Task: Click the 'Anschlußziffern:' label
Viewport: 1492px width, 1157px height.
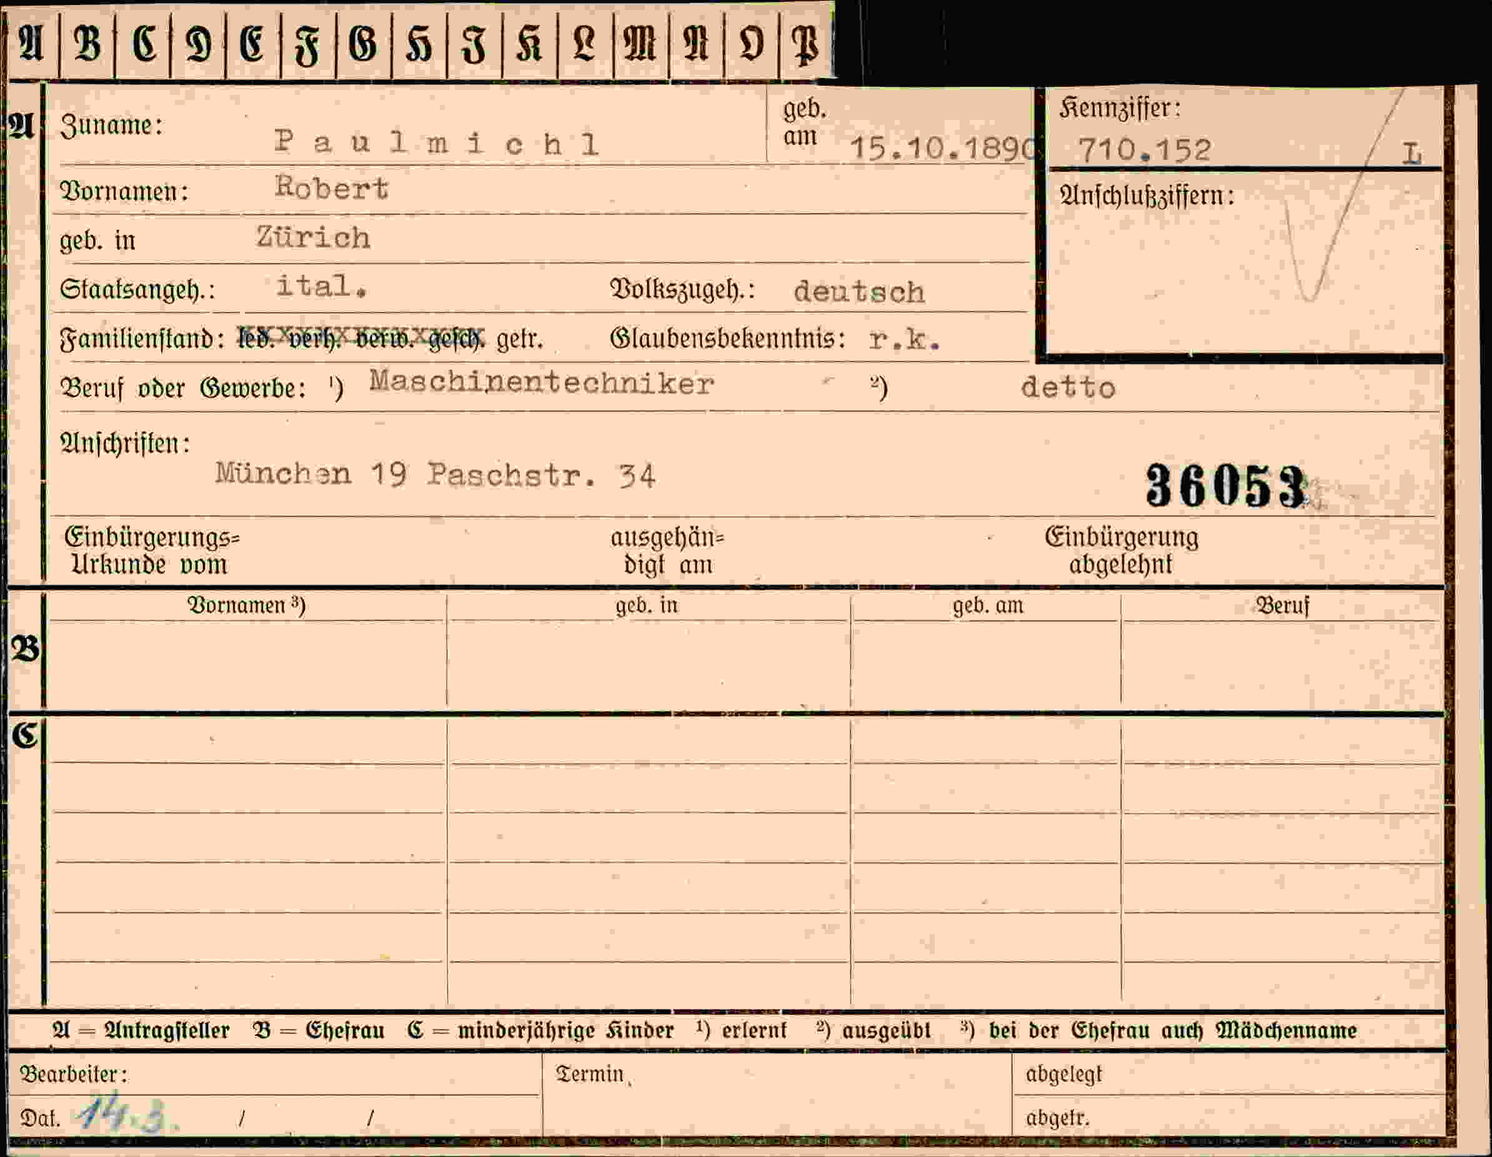Action: coord(1147,197)
